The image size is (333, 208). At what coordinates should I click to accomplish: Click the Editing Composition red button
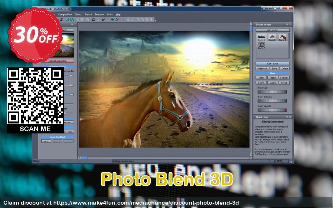pyautogui.click(x=57, y=61)
